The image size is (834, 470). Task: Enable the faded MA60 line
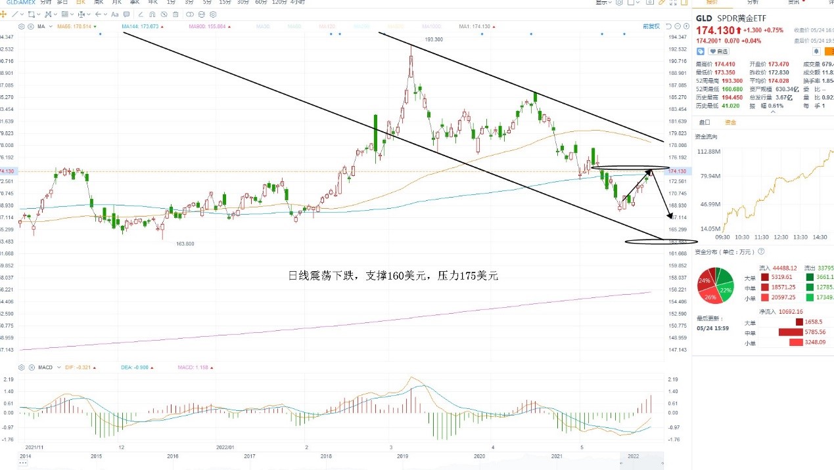(x=295, y=26)
